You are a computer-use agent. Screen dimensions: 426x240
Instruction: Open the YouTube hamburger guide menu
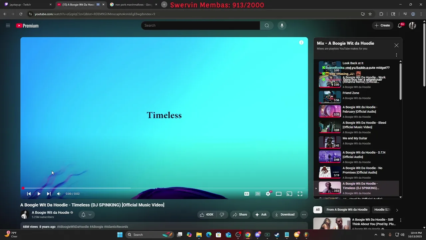point(8,25)
